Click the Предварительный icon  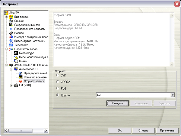[x=21, y=73]
